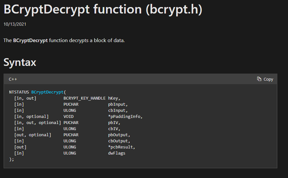Click bold BCryptDecrypt in the description sentence

click(30, 40)
